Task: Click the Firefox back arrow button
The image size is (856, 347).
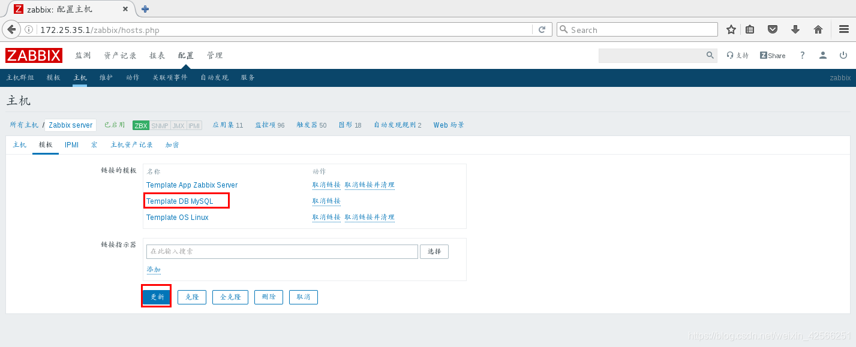Action: [x=11, y=29]
